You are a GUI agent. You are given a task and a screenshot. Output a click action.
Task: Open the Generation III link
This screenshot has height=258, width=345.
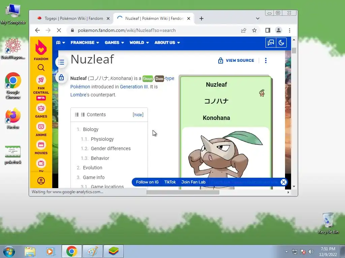click(134, 87)
